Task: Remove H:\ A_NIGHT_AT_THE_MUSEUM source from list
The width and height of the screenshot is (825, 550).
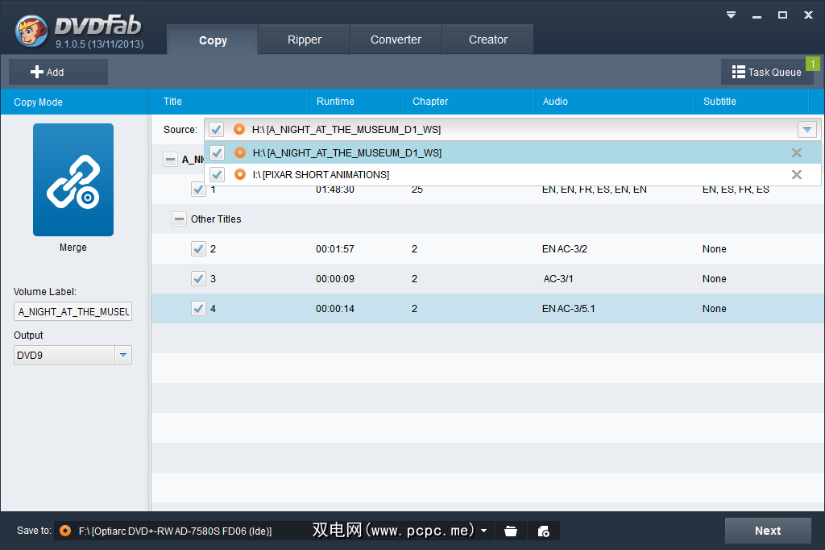Action: tap(796, 153)
